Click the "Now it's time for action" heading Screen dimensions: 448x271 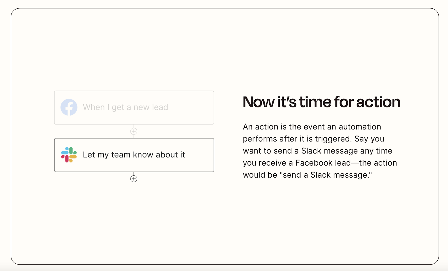pyautogui.click(x=321, y=102)
